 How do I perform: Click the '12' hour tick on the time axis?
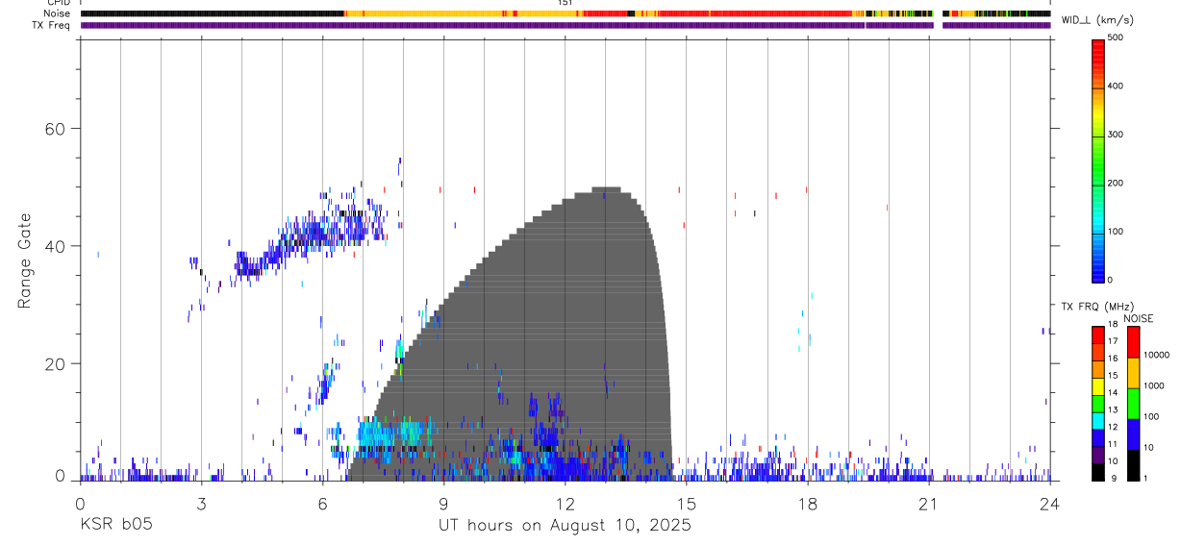(x=565, y=503)
